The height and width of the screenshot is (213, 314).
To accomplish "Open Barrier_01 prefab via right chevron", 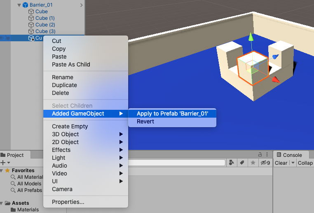I will tap(81, 5).
